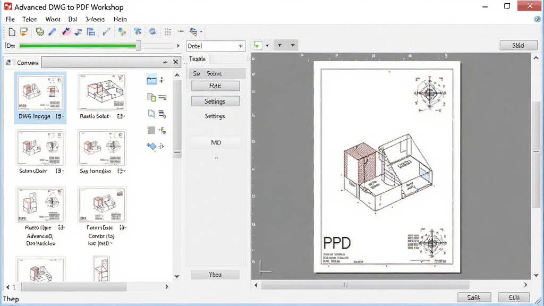Open the Dotel combo box
Image resolution: width=544 pixels, height=306 pixels.
(216, 46)
